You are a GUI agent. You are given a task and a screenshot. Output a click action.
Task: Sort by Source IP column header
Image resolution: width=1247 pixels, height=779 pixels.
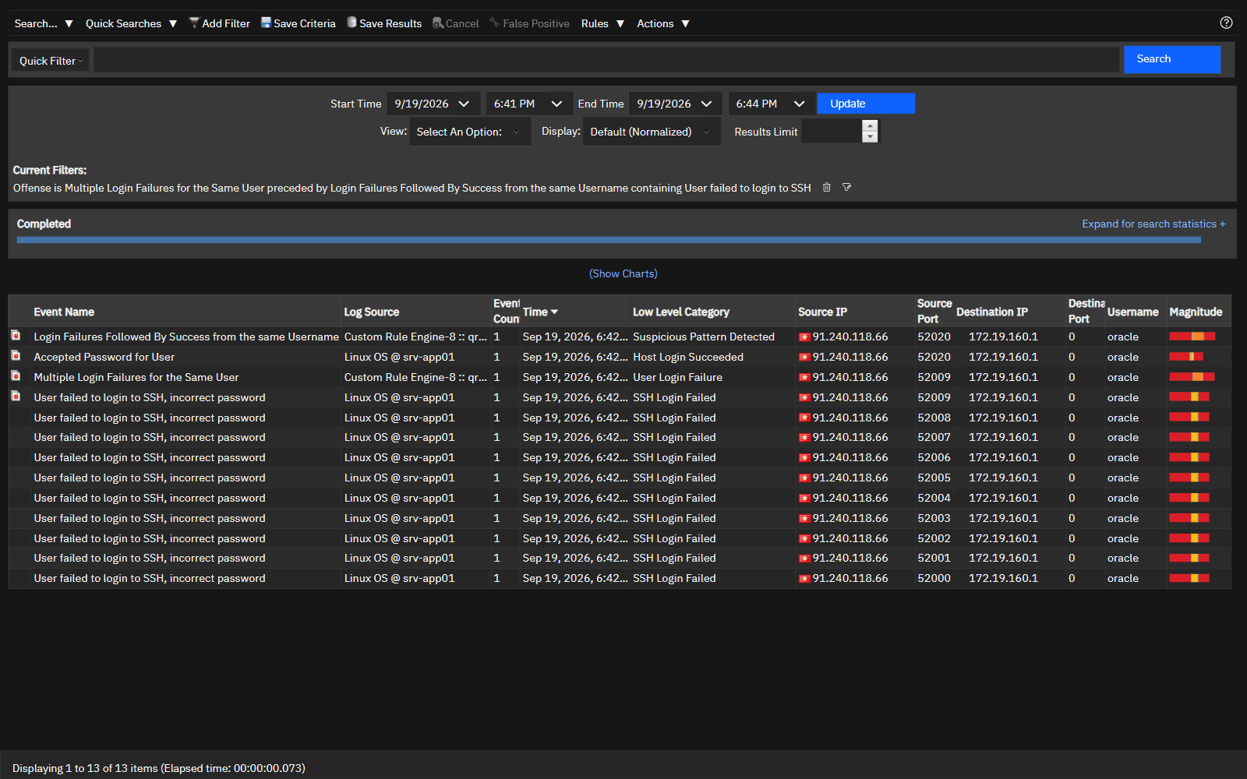[x=822, y=312]
